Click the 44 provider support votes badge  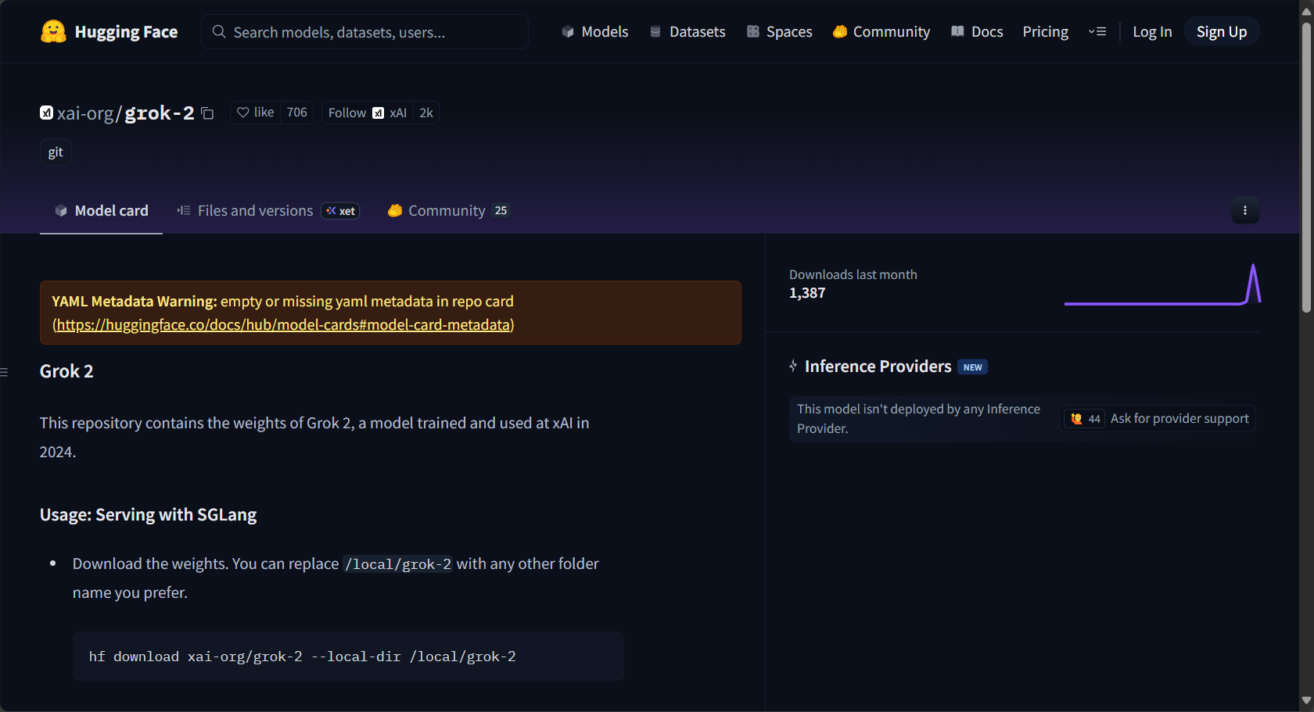1085,419
